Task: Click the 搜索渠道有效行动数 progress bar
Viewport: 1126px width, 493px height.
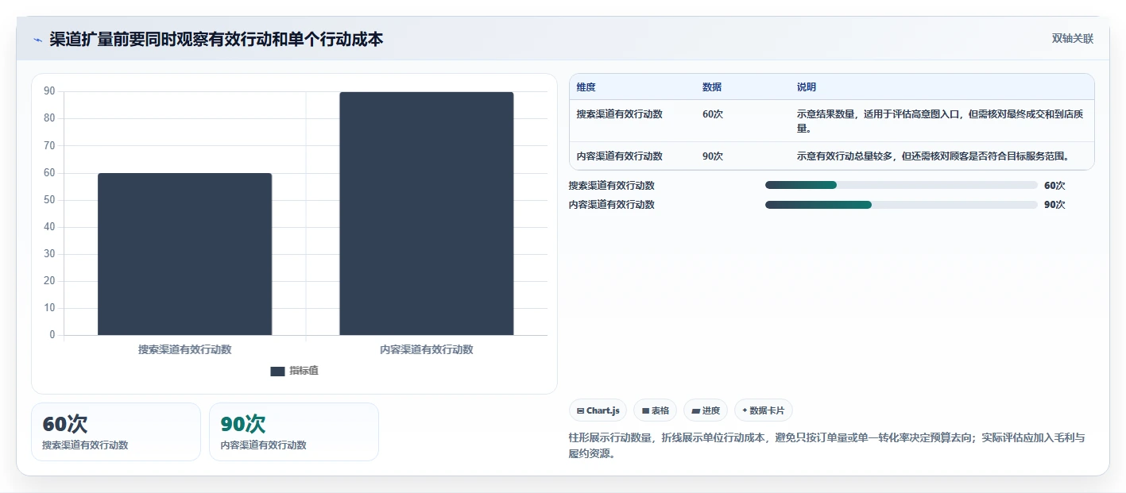Action: pyautogui.click(x=901, y=185)
